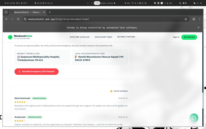Open site information icon in address bar

[25, 19]
